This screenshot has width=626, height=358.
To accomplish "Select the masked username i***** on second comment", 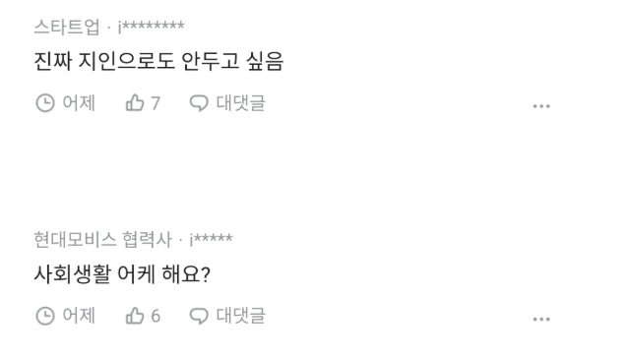I will pyautogui.click(x=211, y=239).
